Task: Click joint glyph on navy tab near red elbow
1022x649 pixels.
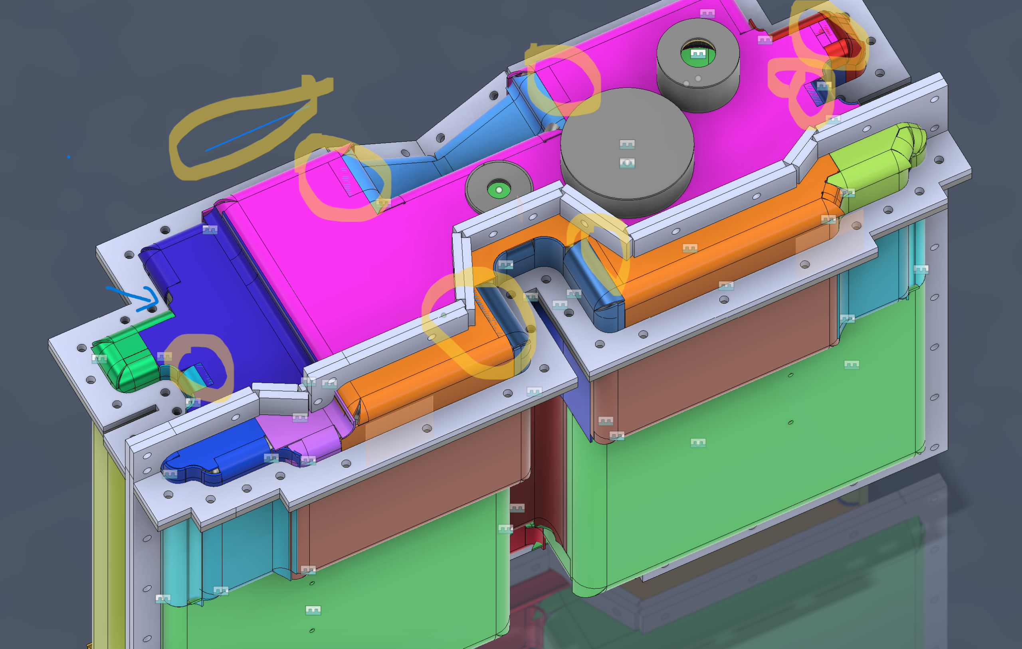Action: pos(824,86)
